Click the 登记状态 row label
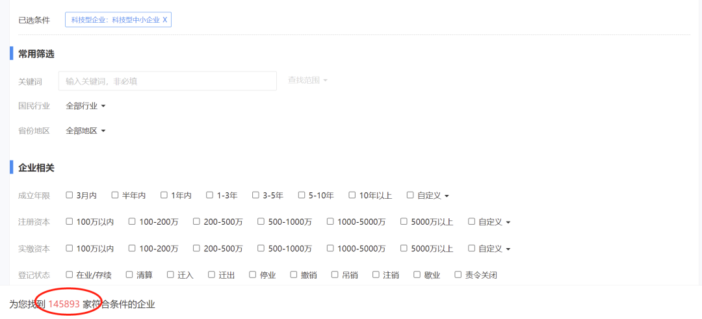The width and height of the screenshot is (702, 319). (34, 275)
